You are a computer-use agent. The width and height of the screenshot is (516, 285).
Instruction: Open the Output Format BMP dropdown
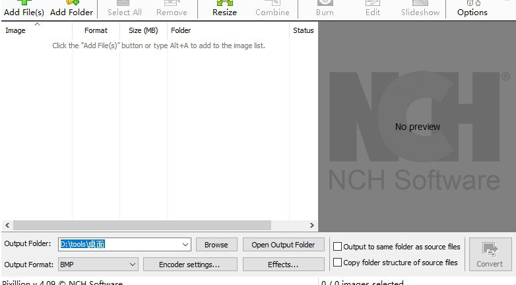[98, 265]
